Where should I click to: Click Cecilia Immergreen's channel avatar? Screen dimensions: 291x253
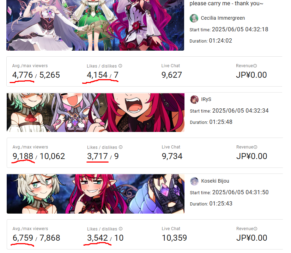194,18
